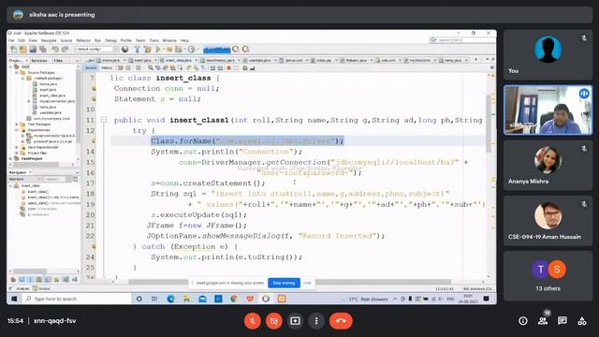Click the Redo toolbar icon
The width and height of the screenshot is (599, 337).
[66, 50]
